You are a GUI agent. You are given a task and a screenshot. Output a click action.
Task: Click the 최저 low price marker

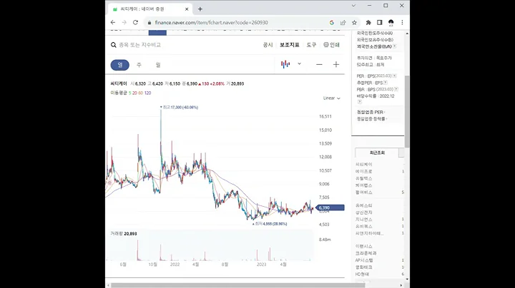click(x=270, y=224)
